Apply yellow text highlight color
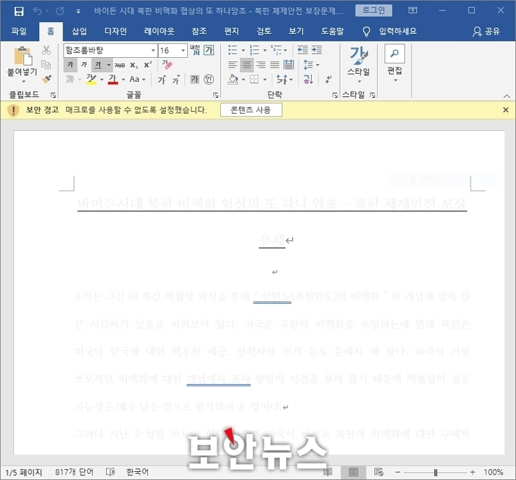 [x=91, y=79]
